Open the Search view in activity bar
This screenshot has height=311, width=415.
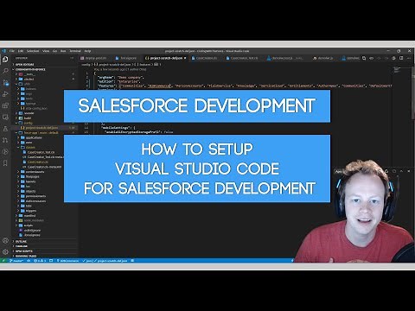click(5, 71)
